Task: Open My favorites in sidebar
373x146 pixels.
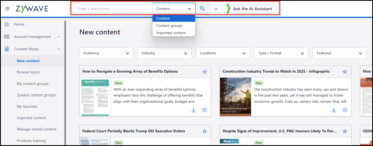Action: coord(27,106)
